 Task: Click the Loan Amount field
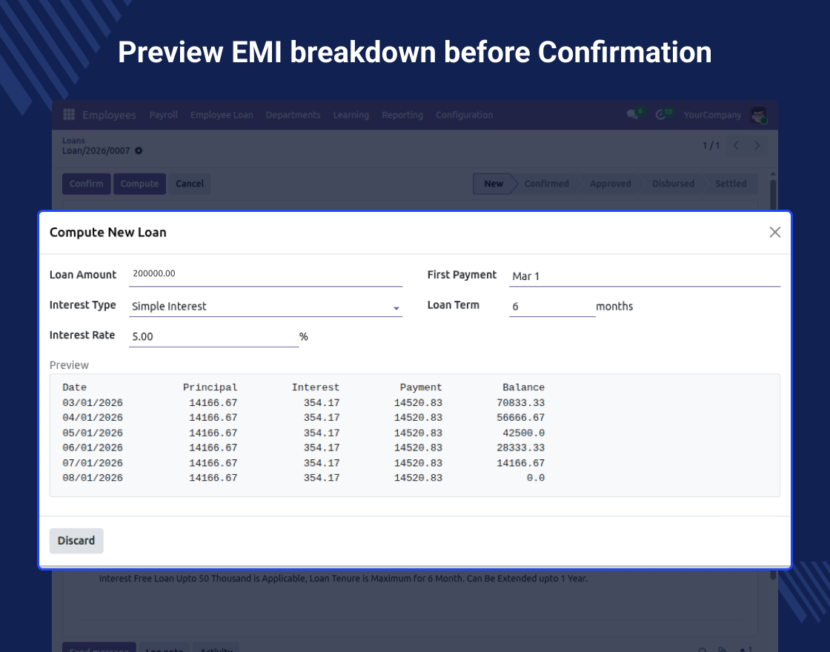coord(266,274)
